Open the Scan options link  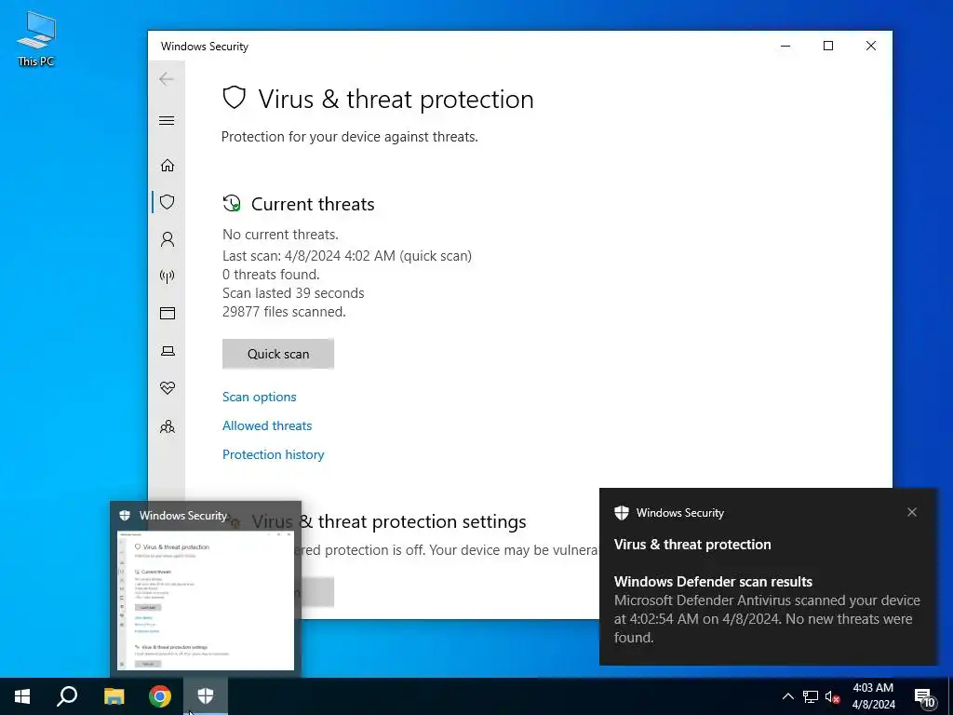260,397
